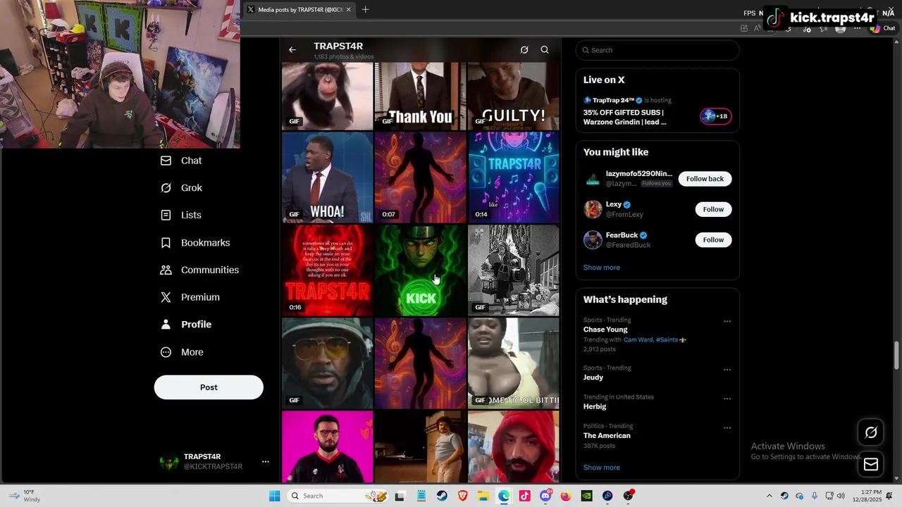
Task: Open the Jeudy trending topic
Action: click(593, 377)
